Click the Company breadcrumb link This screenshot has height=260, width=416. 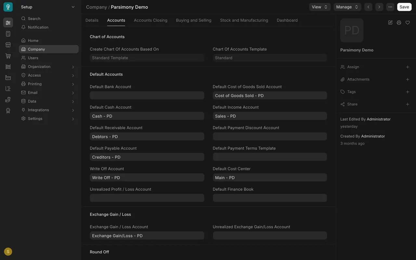[97, 7]
